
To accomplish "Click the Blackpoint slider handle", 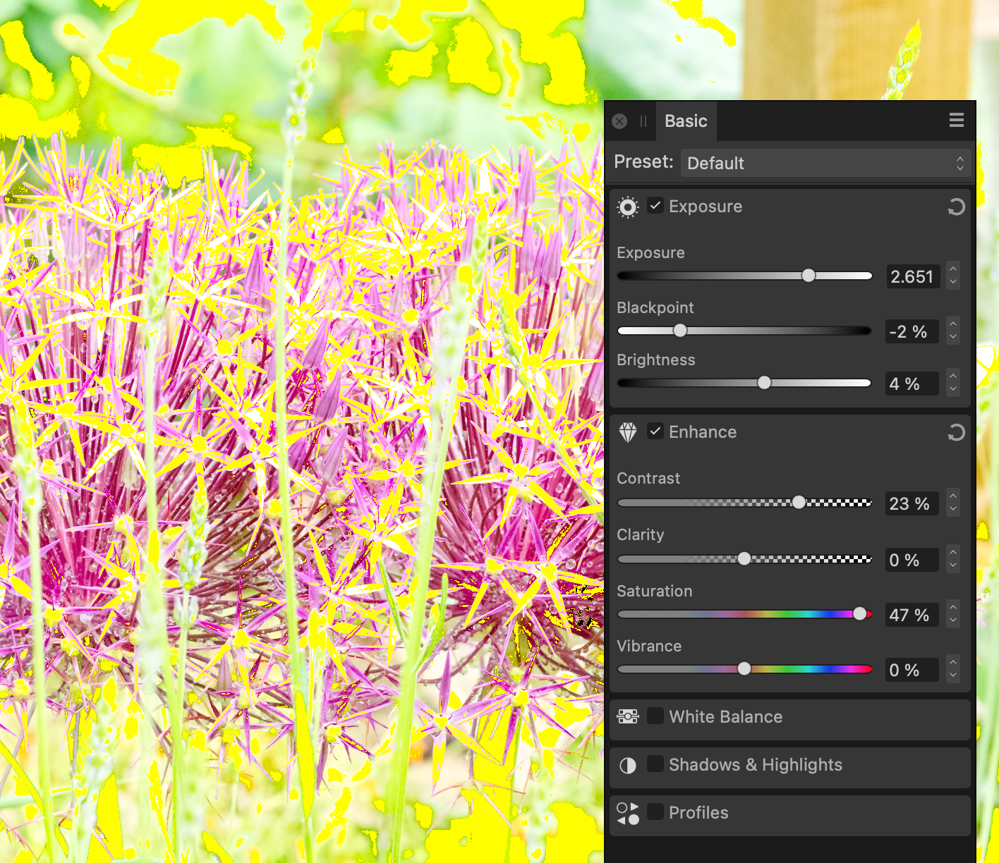I will pyautogui.click(x=680, y=331).
